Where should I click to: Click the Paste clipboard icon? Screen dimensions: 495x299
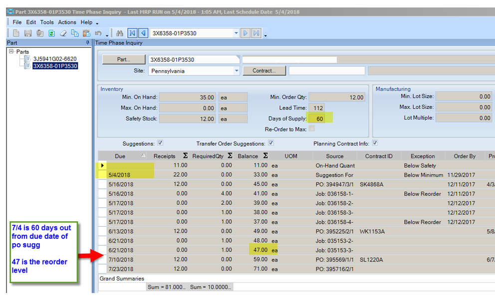pyautogui.click(x=86, y=33)
